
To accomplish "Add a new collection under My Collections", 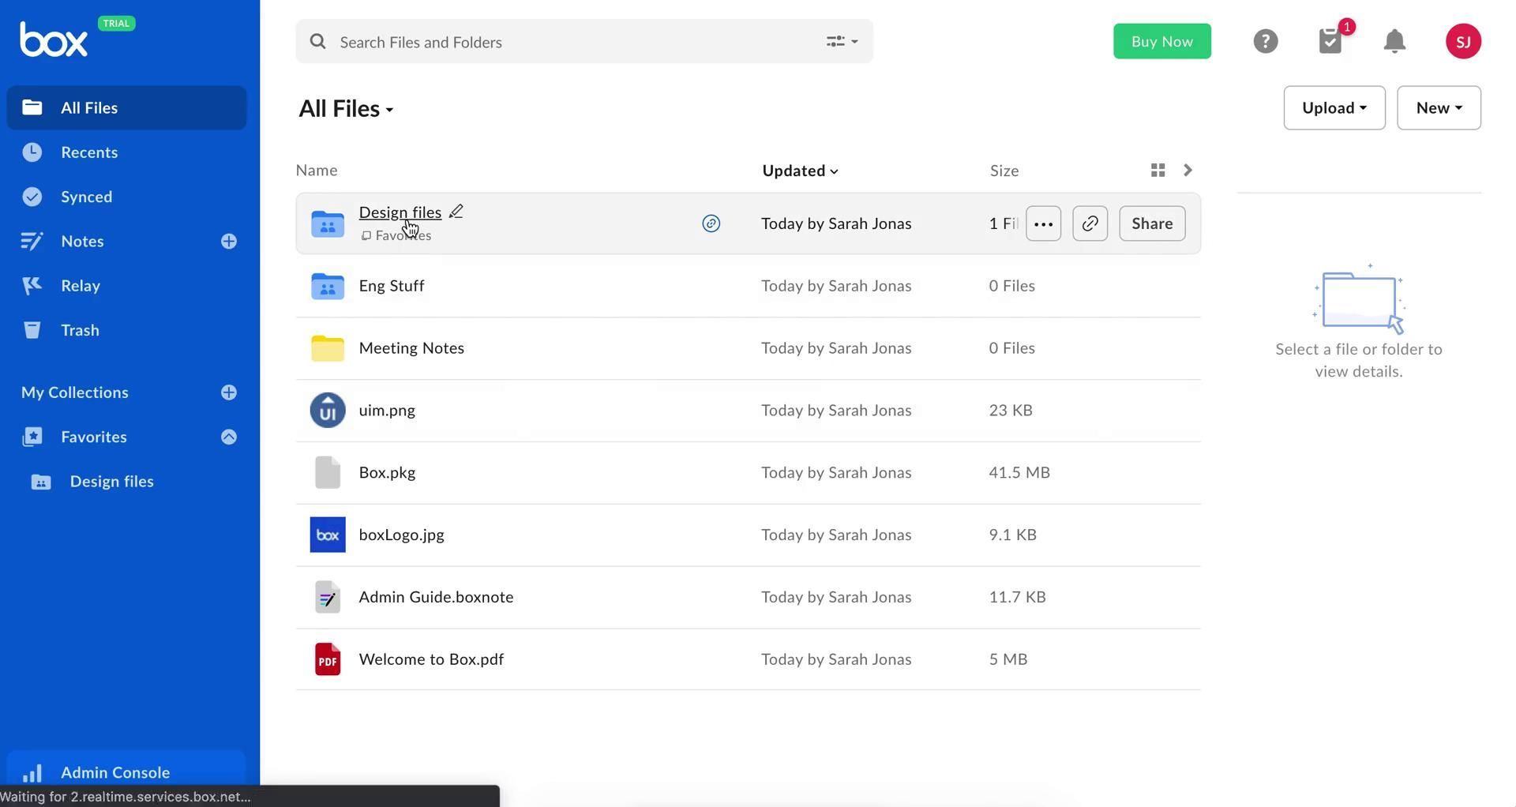I will [x=229, y=392].
